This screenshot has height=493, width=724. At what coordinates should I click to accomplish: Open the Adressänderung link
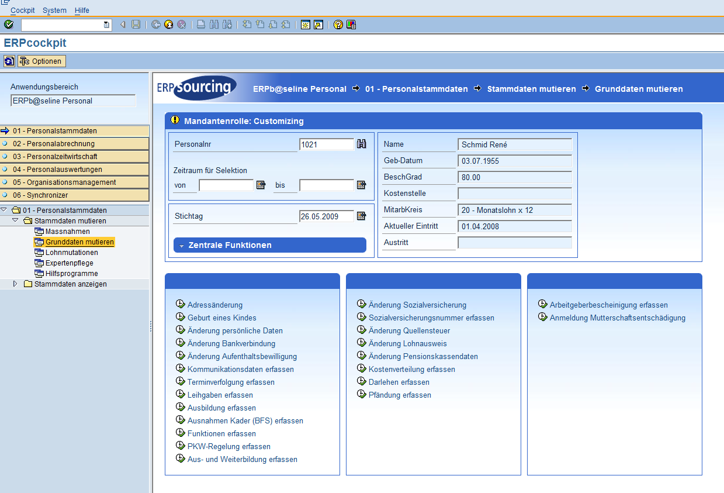point(215,305)
